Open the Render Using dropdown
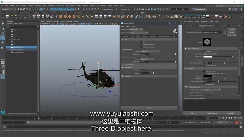 tap(139, 33)
